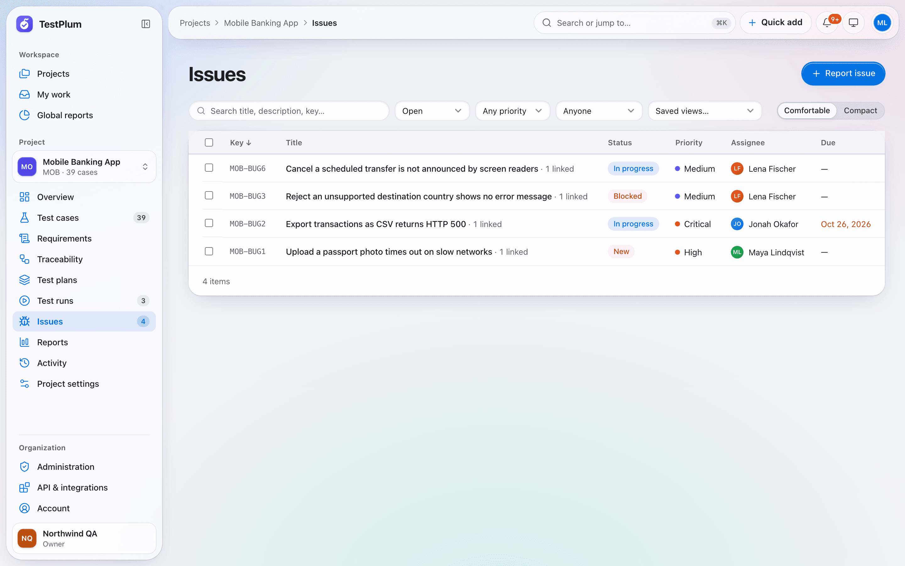Click the Requirements scroll icon
This screenshot has width=905, height=566.
pos(25,238)
